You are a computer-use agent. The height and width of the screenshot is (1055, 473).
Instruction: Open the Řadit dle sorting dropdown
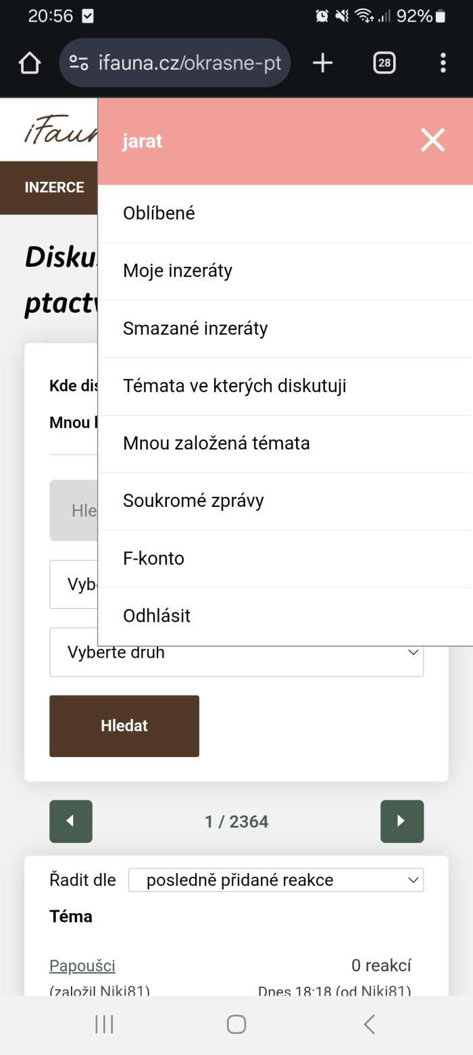pos(276,880)
